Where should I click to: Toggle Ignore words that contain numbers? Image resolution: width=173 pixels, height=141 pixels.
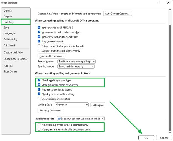(39, 32)
